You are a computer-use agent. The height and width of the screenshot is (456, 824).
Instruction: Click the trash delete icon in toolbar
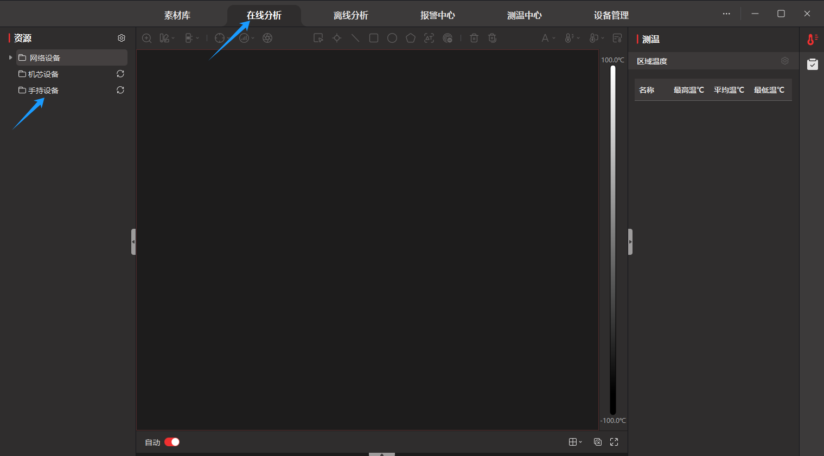click(x=474, y=38)
